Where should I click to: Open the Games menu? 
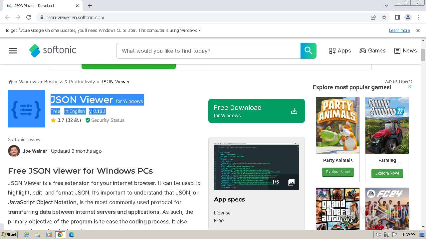click(x=372, y=51)
